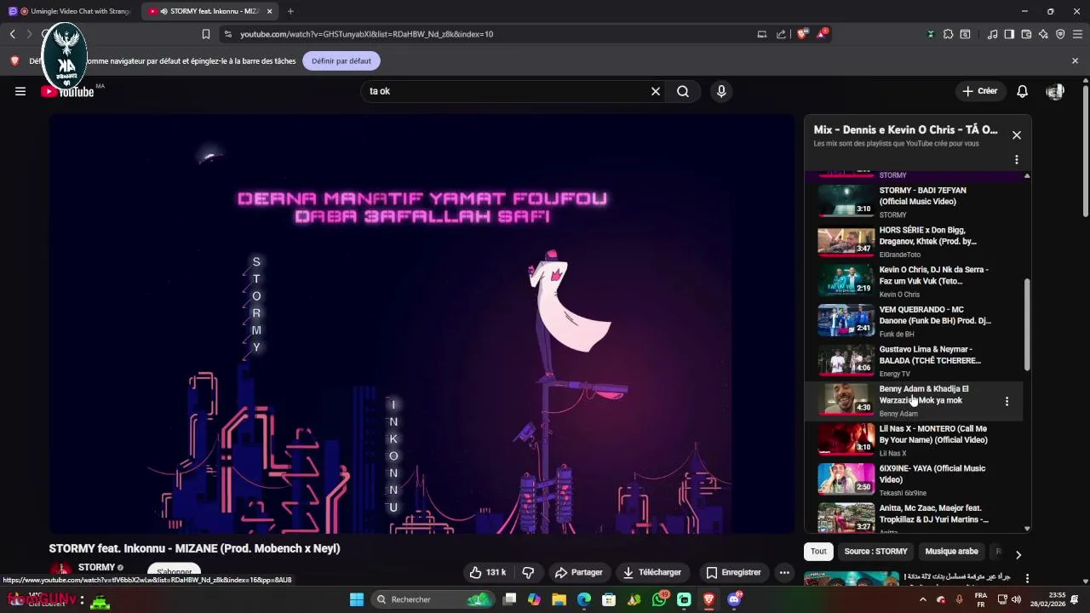Open YouTube notifications bell
Screen dimensions: 1090x613
(x=1023, y=91)
